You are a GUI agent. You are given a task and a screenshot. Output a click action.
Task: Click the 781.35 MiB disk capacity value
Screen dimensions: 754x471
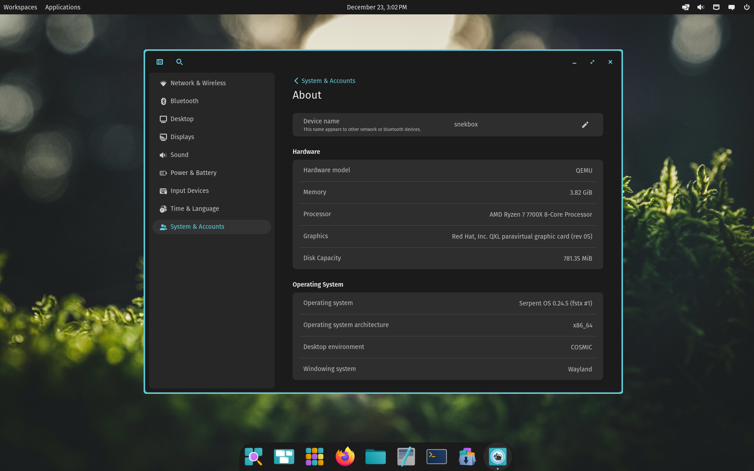(x=578, y=258)
